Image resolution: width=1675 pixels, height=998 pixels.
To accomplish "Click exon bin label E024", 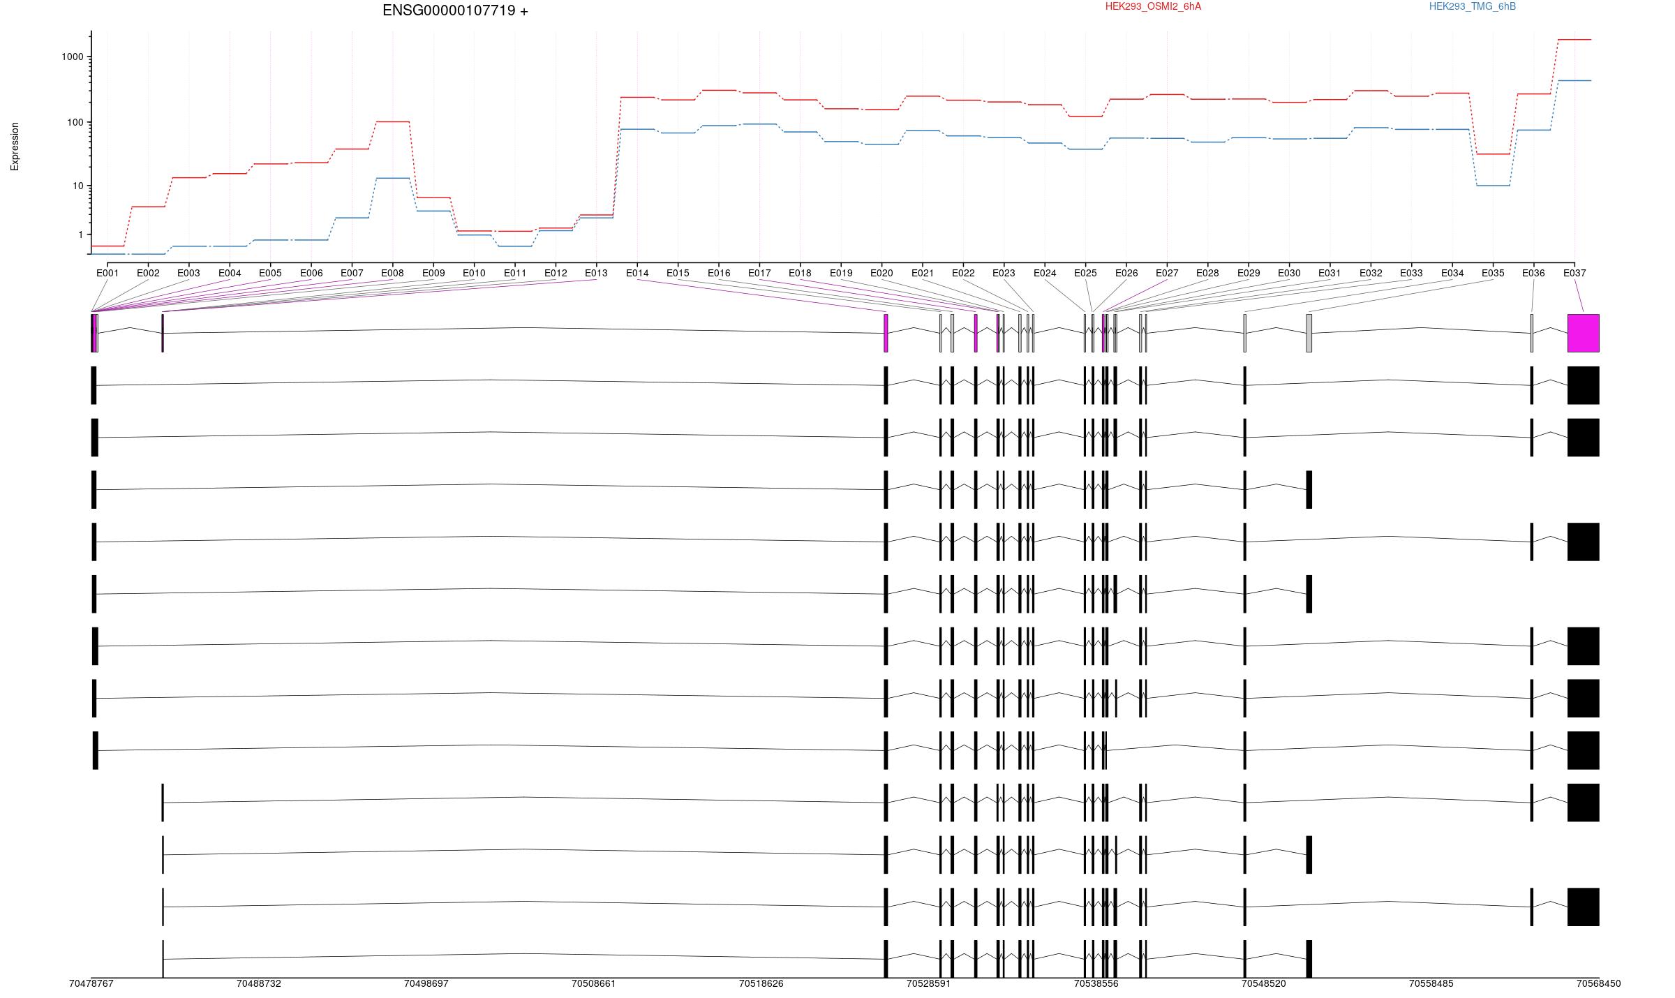I will [x=1045, y=273].
